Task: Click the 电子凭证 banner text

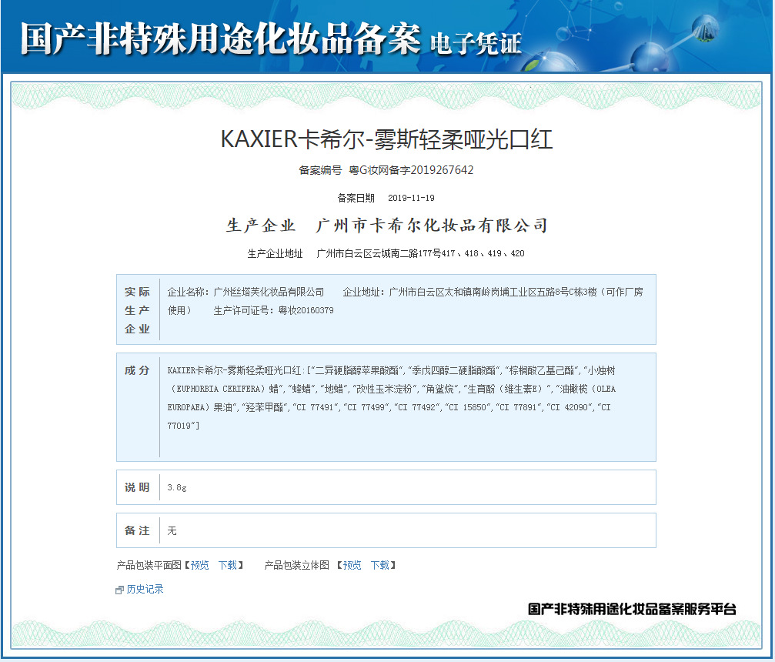Action: (x=476, y=44)
